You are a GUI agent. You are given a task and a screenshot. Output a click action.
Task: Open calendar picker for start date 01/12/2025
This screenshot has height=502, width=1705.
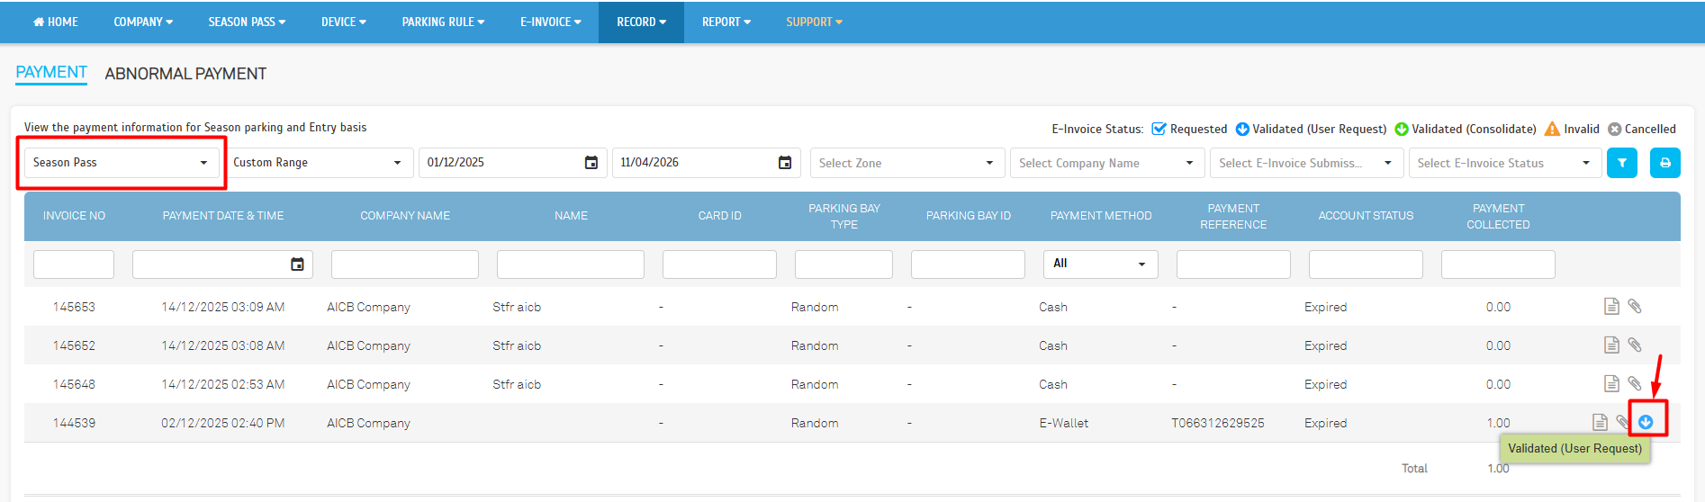[591, 163]
